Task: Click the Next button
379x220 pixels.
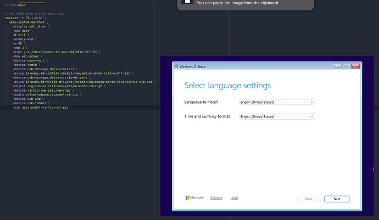Action: [337, 199]
